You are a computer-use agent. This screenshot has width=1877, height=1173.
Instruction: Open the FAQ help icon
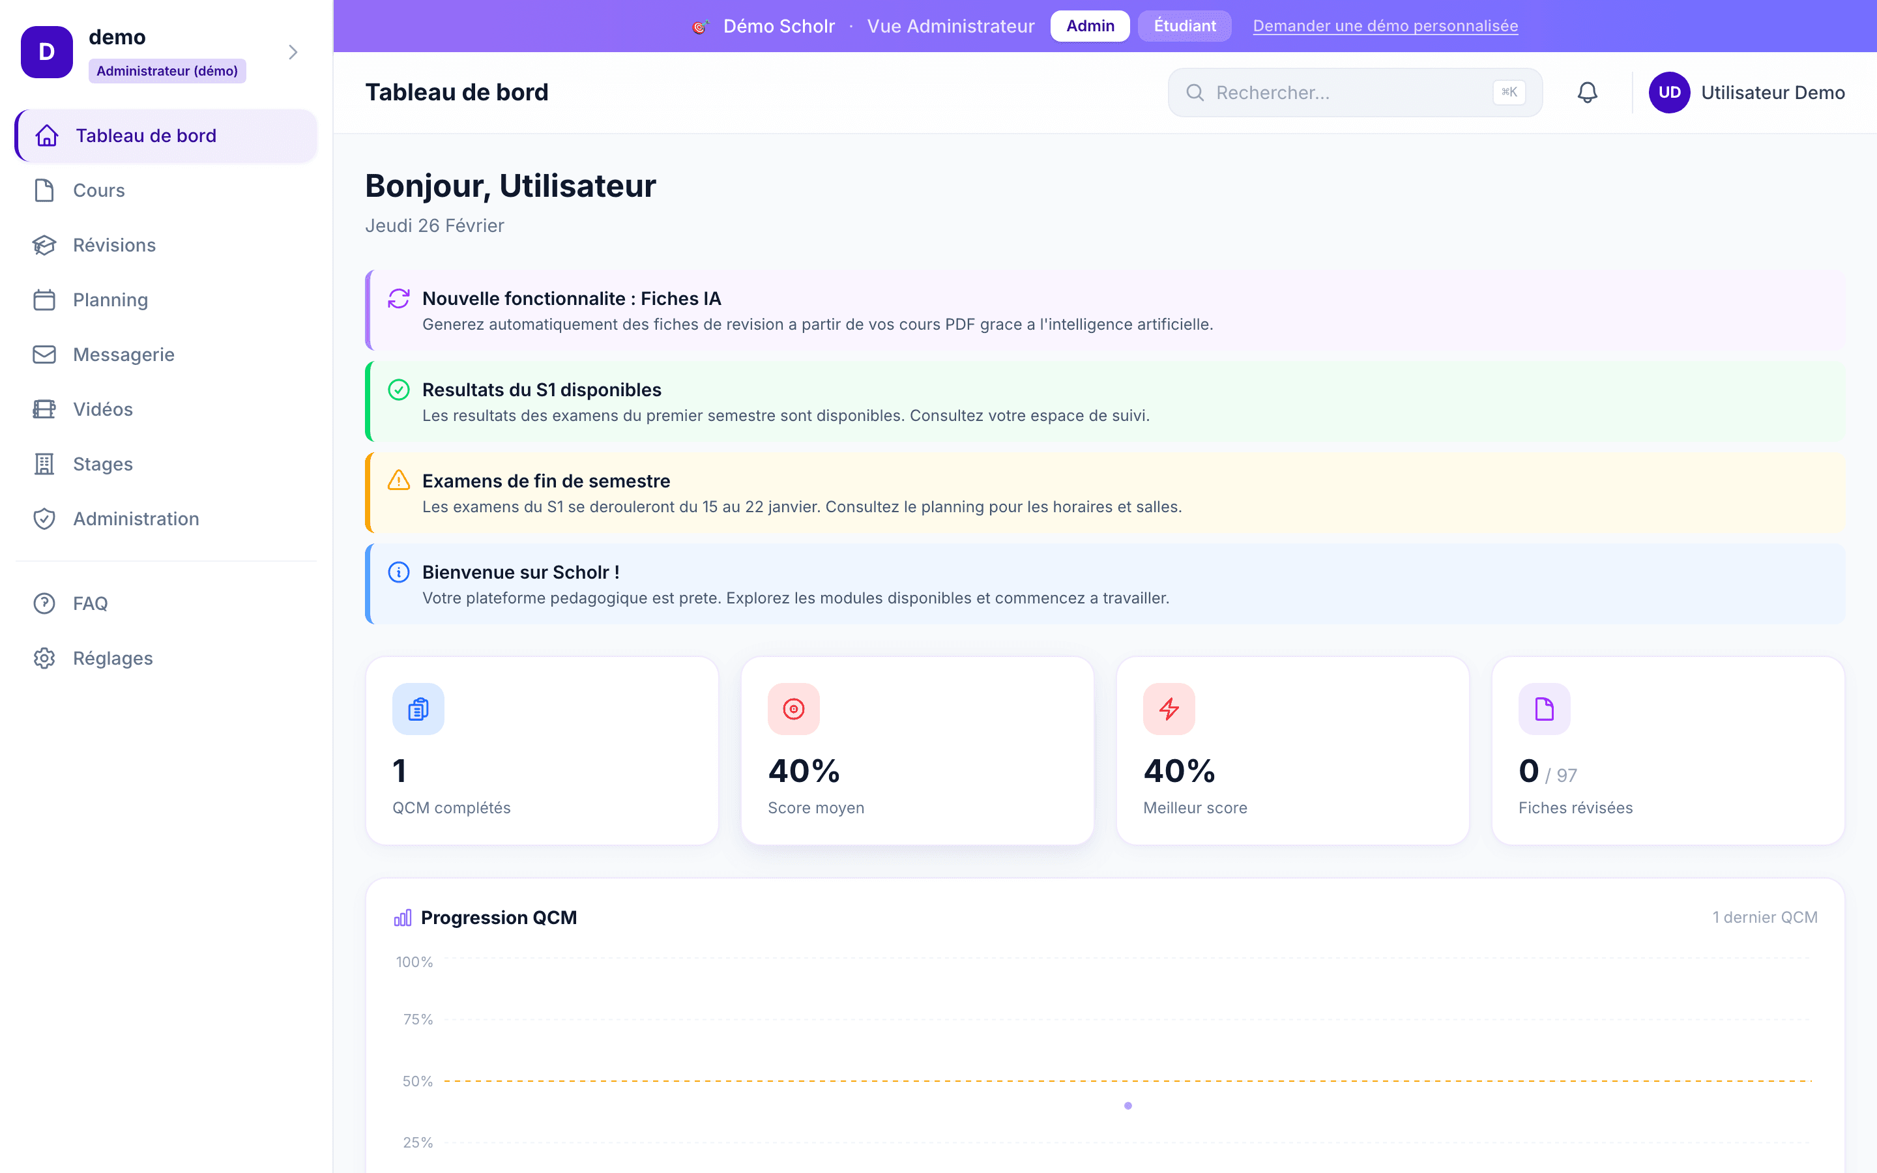pos(44,603)
